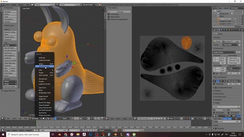Screen dimensions: 244x137
Task: Toggle the Placeholders checkbox
Action: click(214, 113)
